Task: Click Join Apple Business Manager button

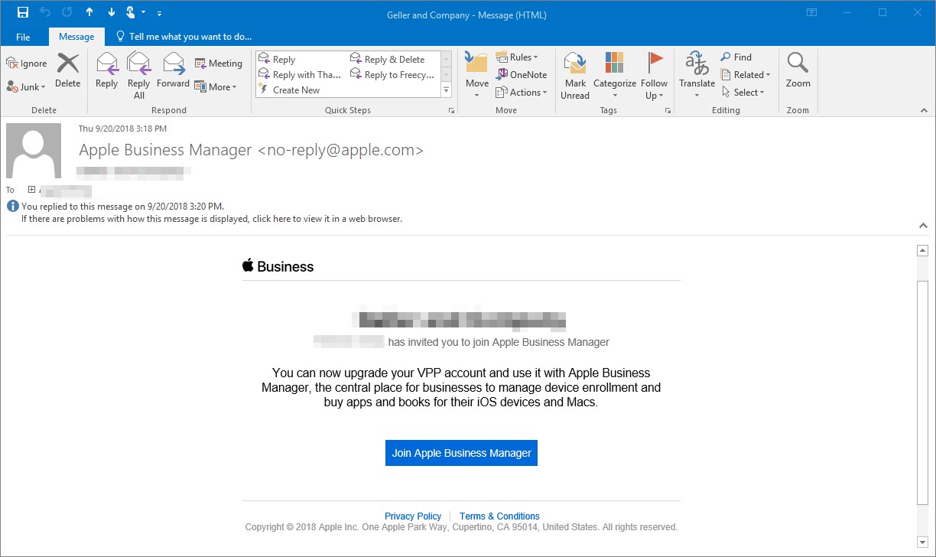Action: point(461,453)
